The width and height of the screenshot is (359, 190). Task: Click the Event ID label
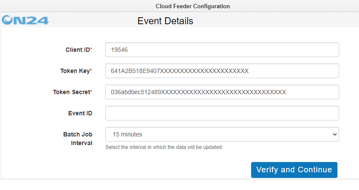[80, 113]
